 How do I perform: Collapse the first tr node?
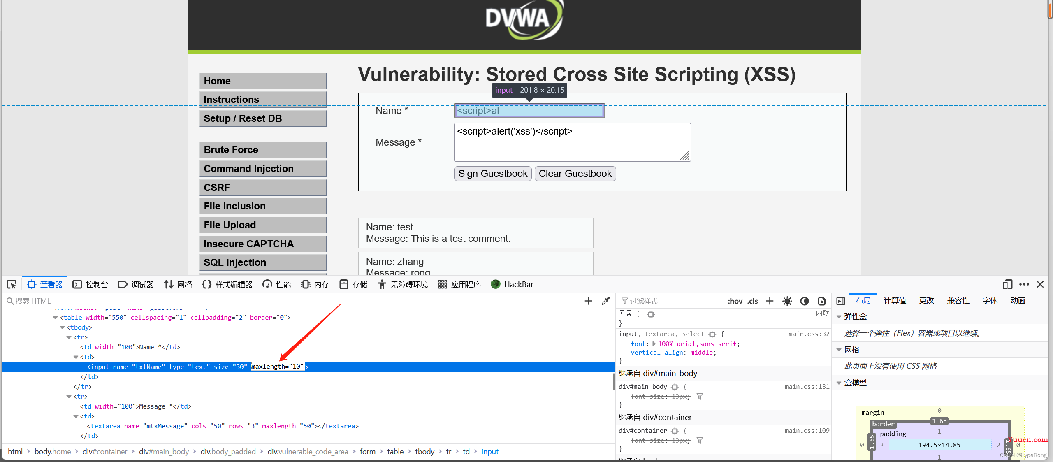point(69,337)
